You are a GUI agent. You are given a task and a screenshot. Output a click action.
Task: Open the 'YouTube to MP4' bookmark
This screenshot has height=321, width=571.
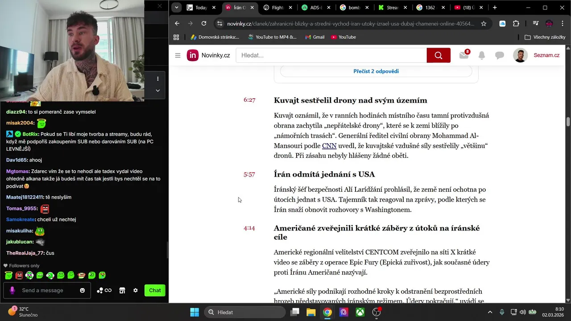click(272, 37)
